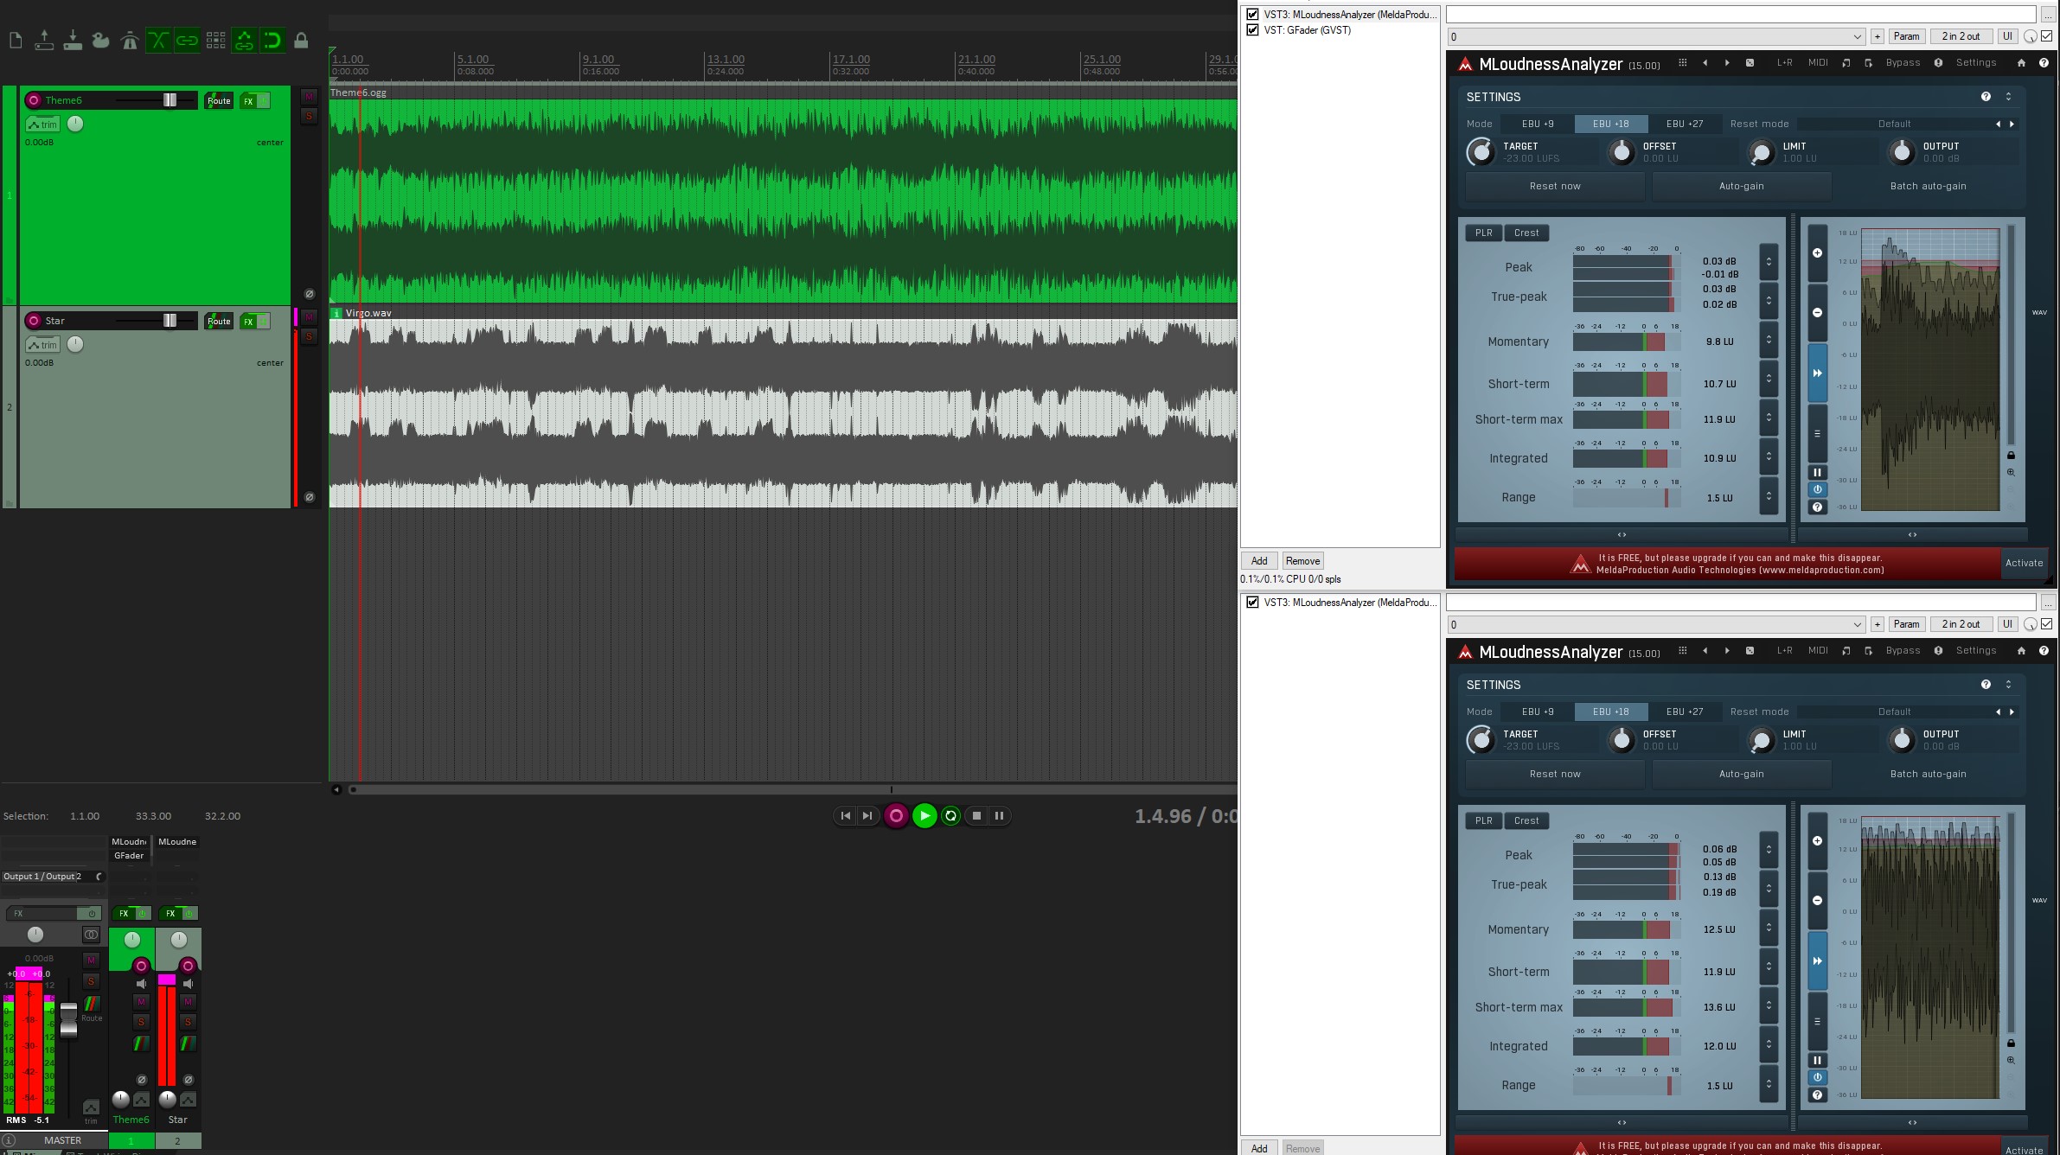The height and width of the screenshot is (1155, 2060).
Task: Click the dice randomize icon in Theme6 analyzer
Action: pyautogui.click(x=1750, y=63)
